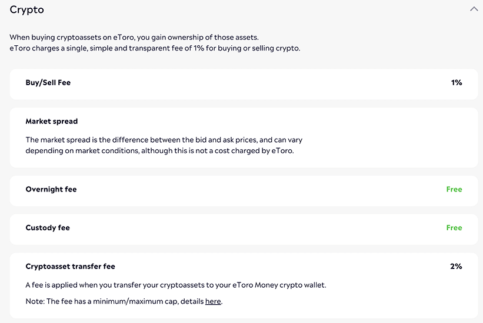Image resolution: width=483 pixels, height=323 pixels.
Task: Open the 'here' fee details link
Action: click(213, 301)
